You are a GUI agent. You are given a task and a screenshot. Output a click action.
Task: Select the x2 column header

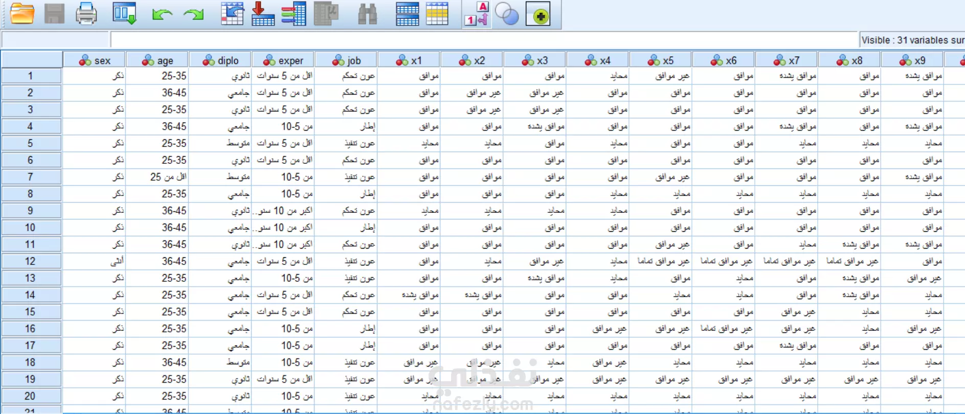[x=472, y=60]
